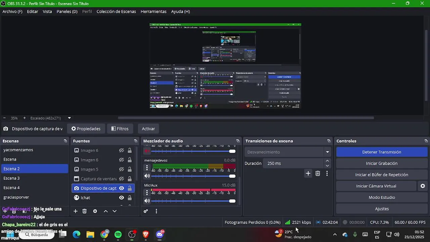This screenshot has width=430, height=242.
Task: Increase transition duration with up arrow
Action: [x=327, y=161]
